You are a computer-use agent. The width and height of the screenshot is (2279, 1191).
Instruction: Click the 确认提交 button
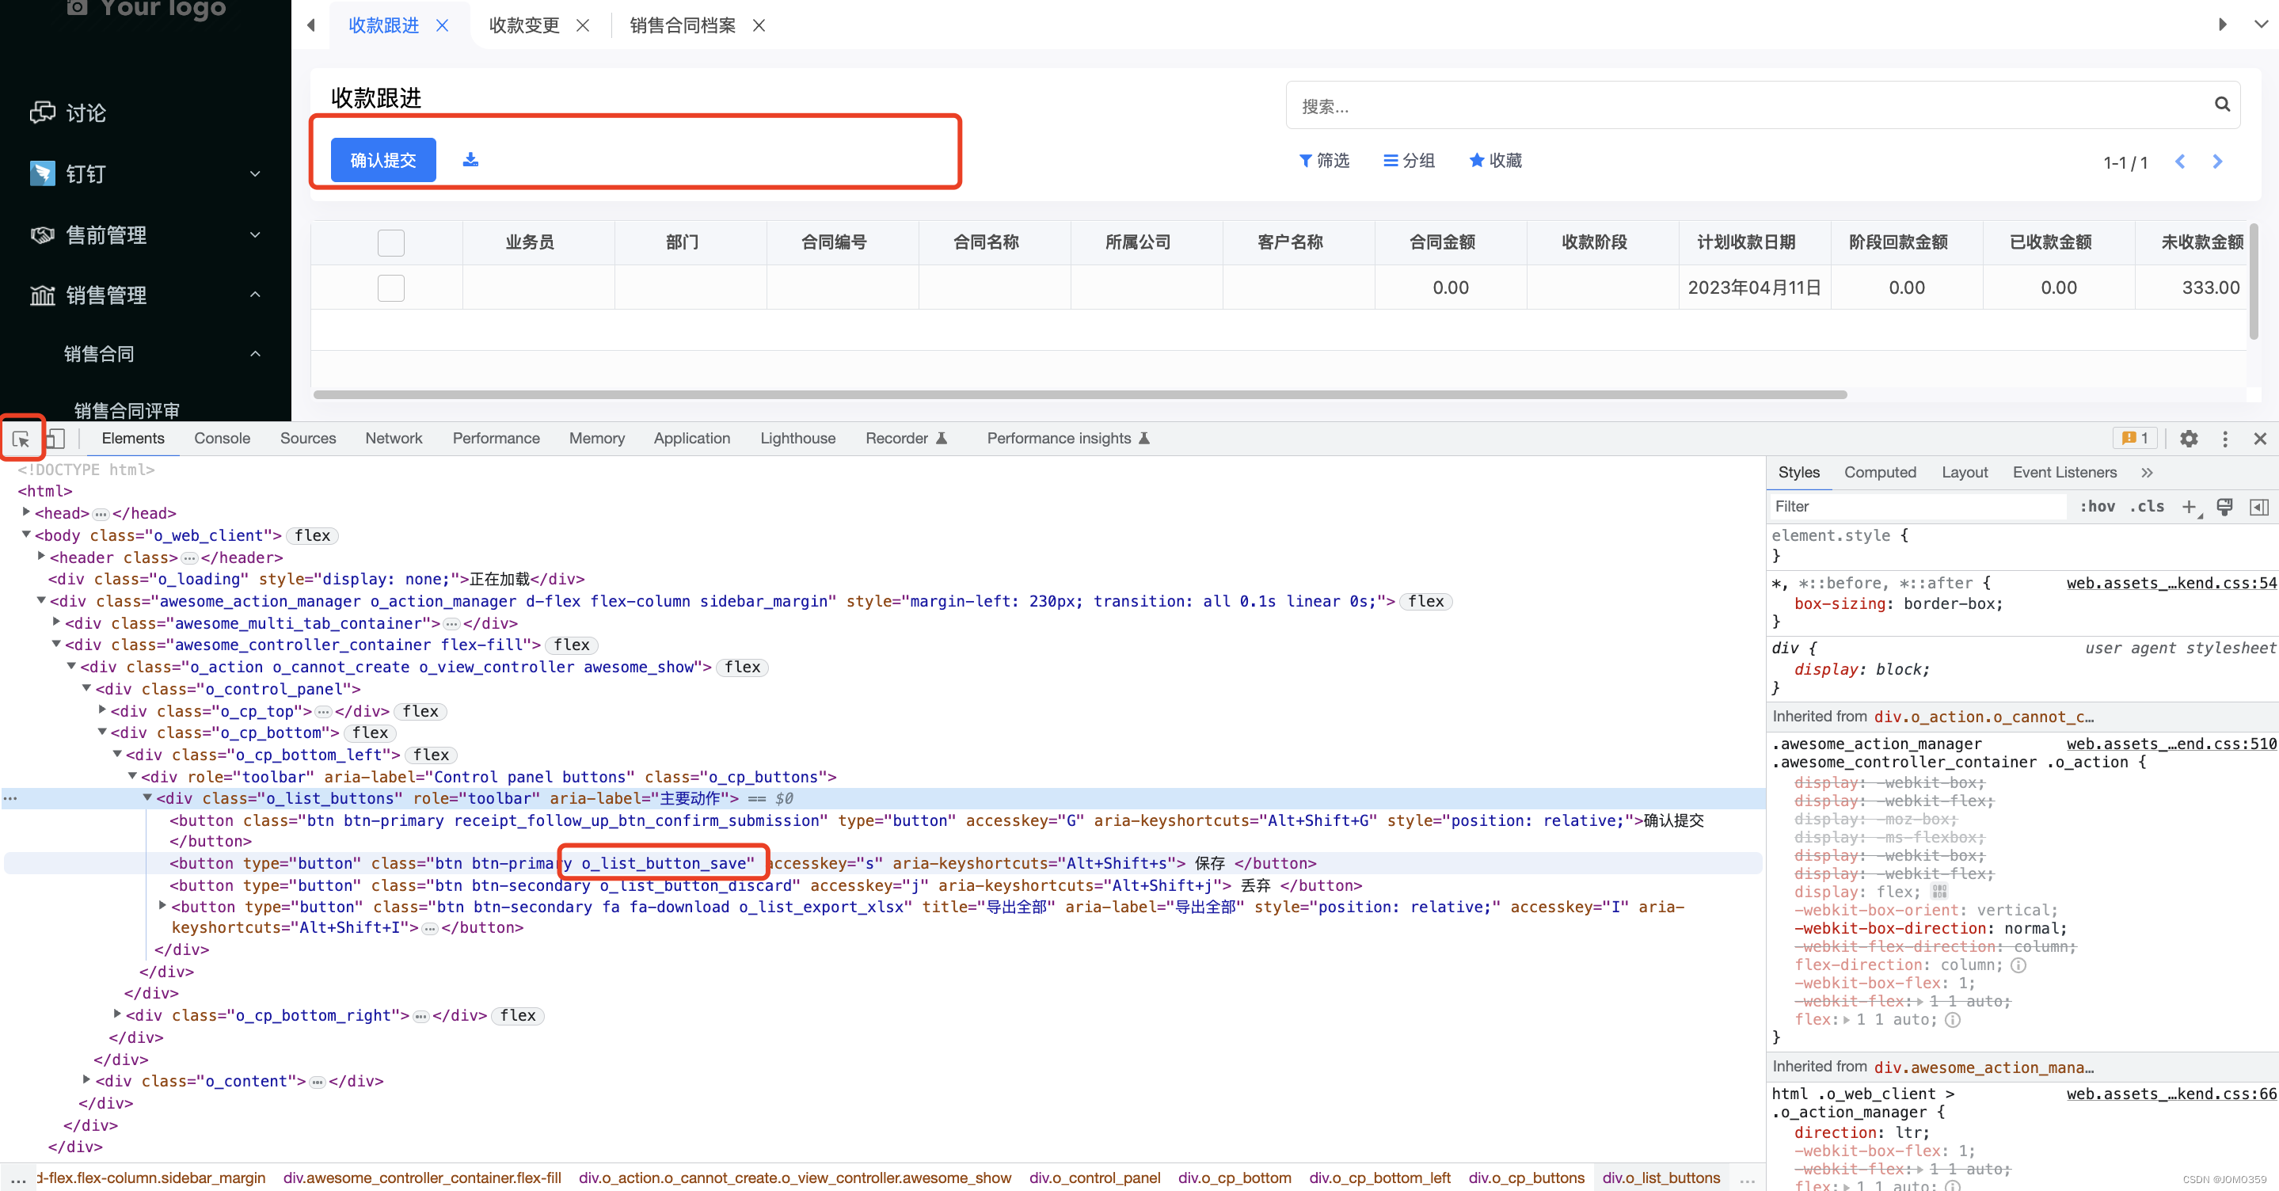(383, 160)
